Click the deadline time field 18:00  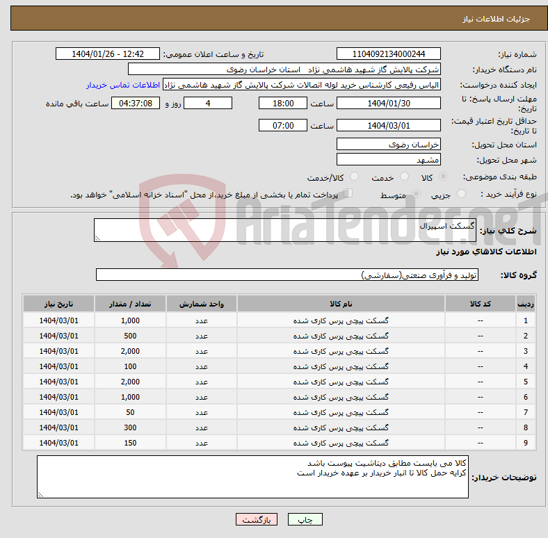pos(283,103)
